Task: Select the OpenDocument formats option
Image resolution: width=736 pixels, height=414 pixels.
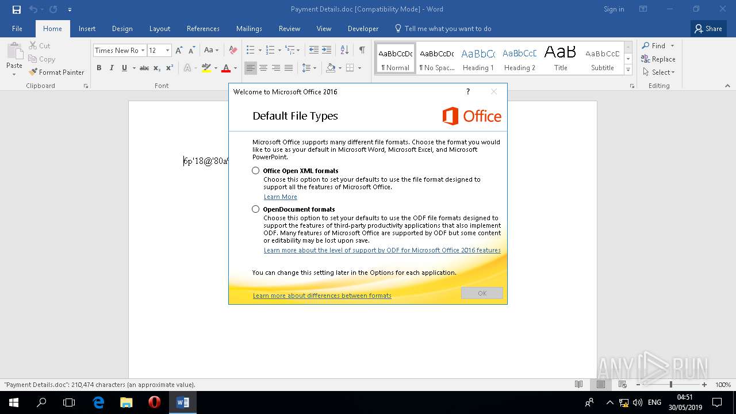Action: [256, 209]
